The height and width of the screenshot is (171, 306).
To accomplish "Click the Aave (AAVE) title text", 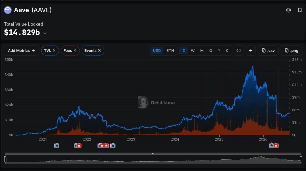I will 33,10.
